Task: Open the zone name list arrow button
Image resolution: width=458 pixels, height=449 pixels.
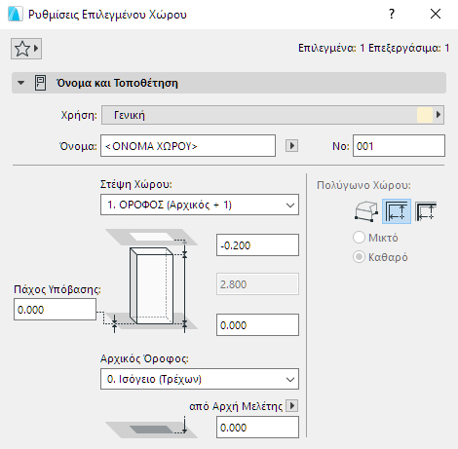Action: pos(291,146)
